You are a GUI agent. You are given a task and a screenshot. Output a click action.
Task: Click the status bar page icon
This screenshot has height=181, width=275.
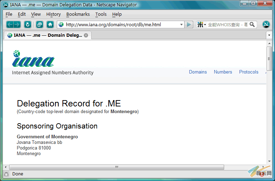point(6,174)
